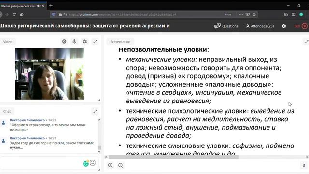The image size is (309, 174).
Task: Zoom in on the presentation slide
Action: coord(111,165)
